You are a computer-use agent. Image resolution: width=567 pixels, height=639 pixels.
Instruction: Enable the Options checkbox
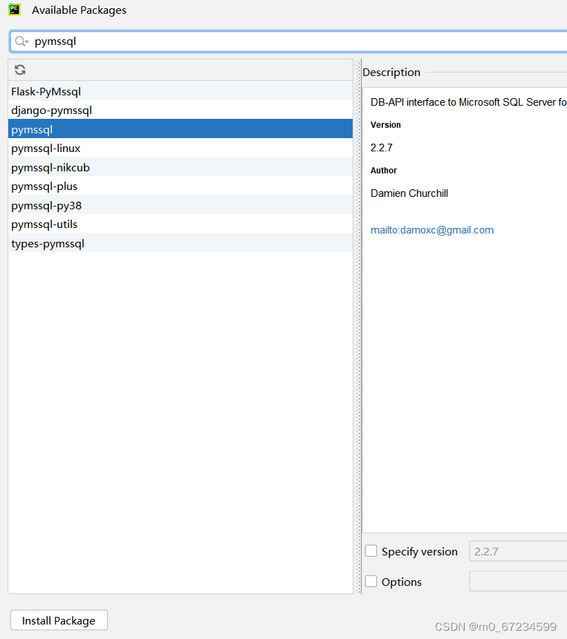pos(371,581)
